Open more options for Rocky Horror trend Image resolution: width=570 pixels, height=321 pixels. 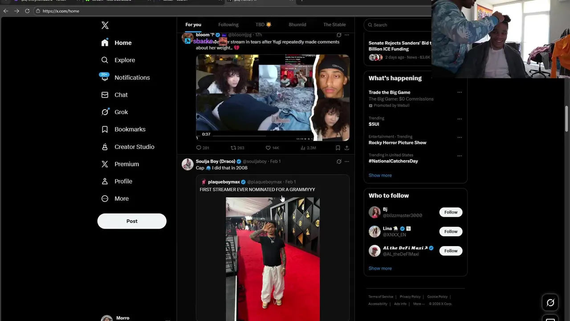coord(460,137)
